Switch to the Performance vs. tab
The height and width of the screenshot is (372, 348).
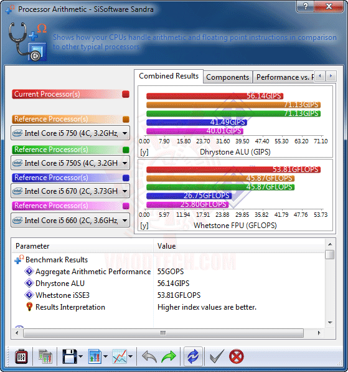(284, 77)
